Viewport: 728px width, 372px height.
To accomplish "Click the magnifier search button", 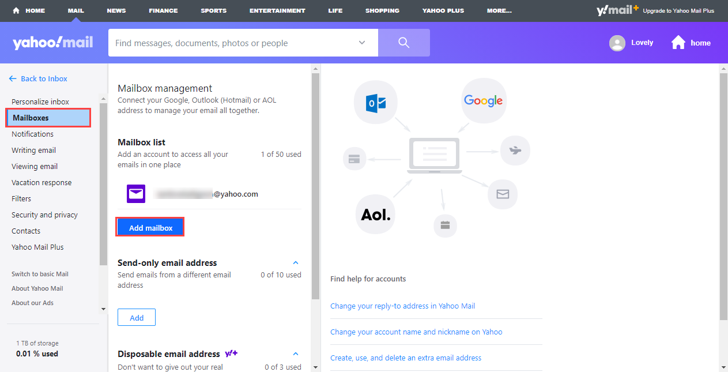I will click(x=403, y=43).
